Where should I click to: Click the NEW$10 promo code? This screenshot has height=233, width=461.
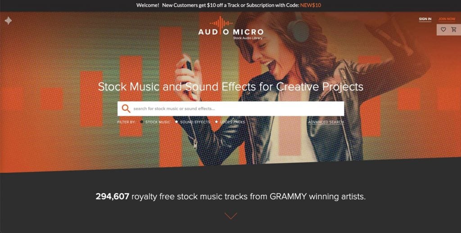311,5
